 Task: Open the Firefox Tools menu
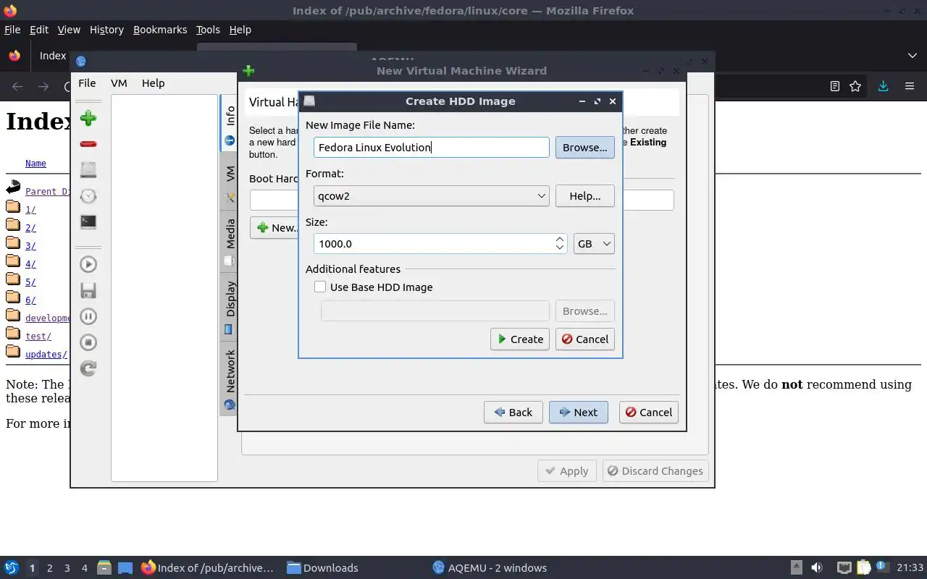(208, 30)
